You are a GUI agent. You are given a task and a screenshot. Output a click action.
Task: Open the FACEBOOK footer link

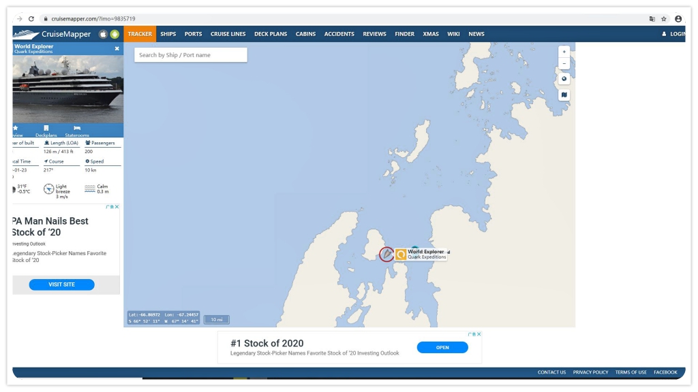(665, 372)
